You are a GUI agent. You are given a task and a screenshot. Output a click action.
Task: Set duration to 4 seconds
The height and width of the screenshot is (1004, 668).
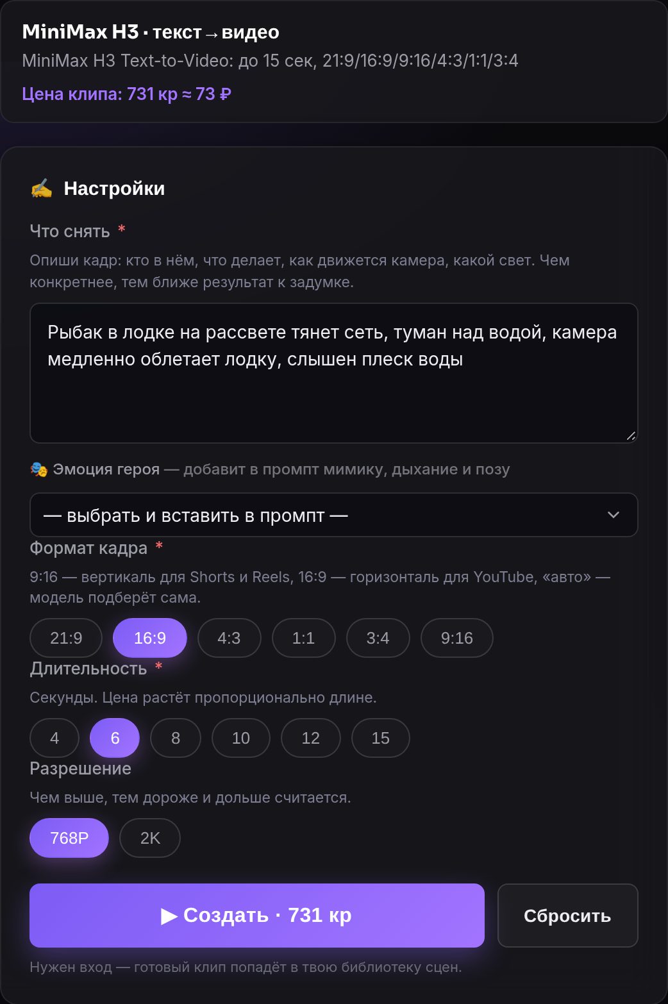click(54, 738)
